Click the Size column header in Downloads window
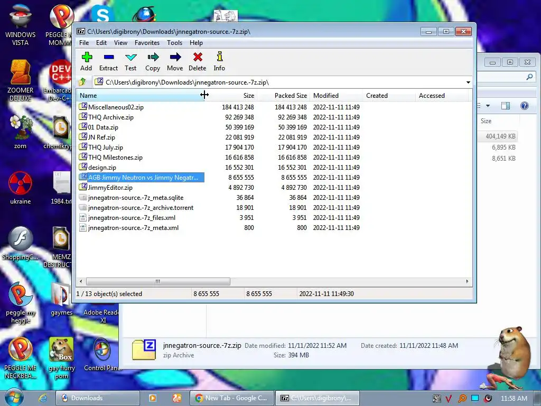Screen dimensions: 541x406 (486, 121)
